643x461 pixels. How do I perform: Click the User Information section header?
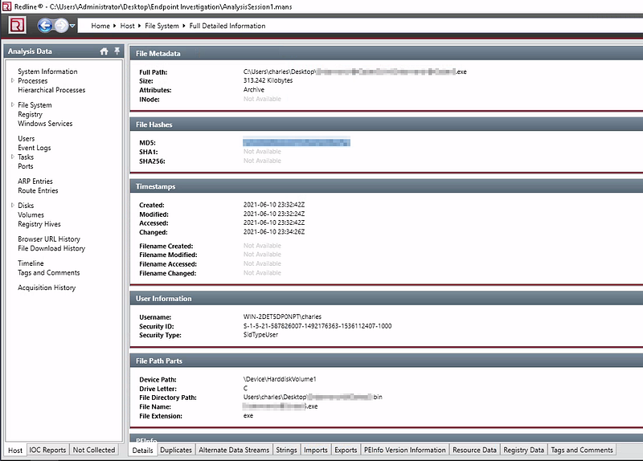click(x=387, y=299)
